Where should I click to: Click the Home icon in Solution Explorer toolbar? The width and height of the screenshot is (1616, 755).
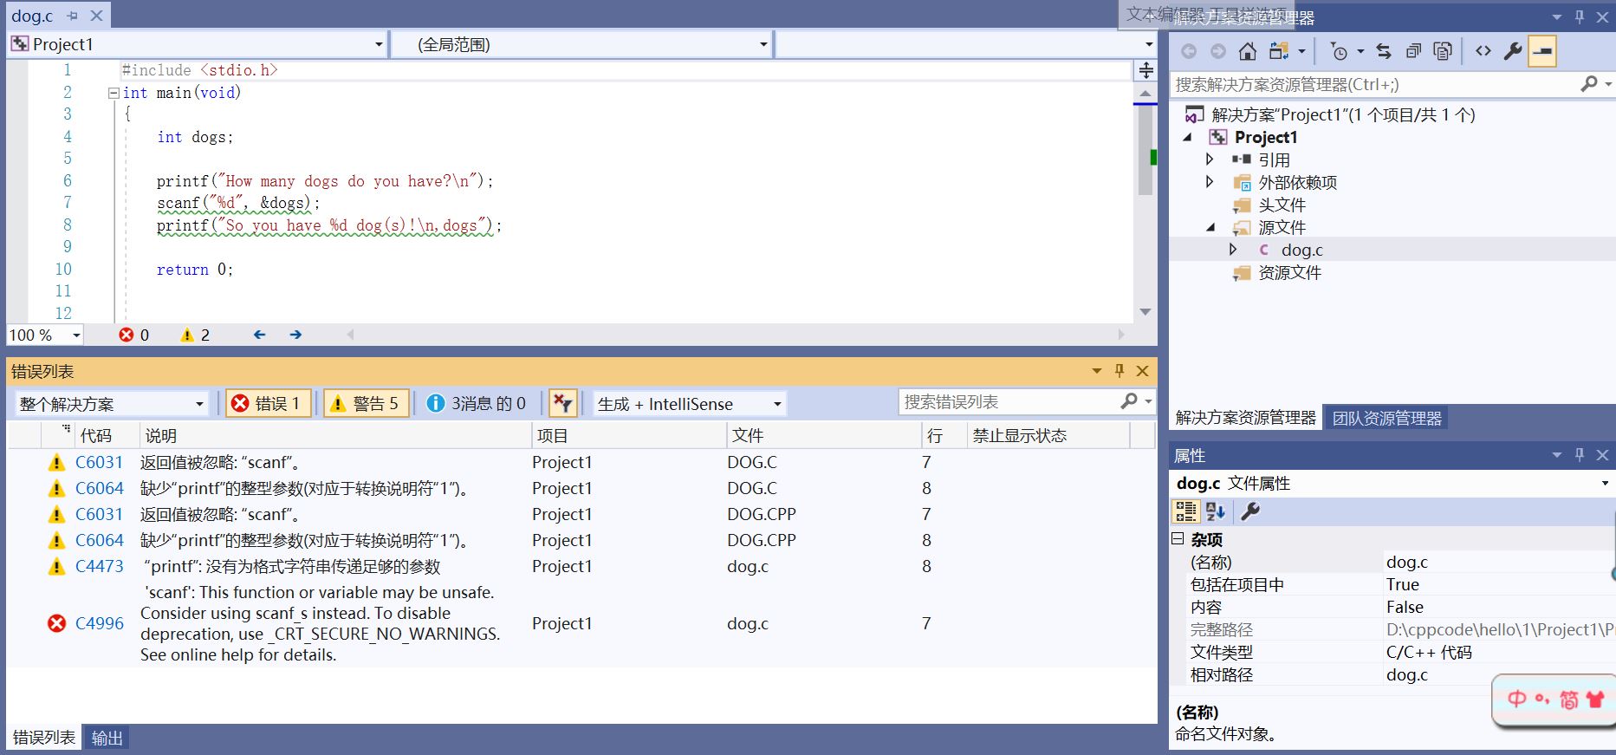click(1247, 51)
